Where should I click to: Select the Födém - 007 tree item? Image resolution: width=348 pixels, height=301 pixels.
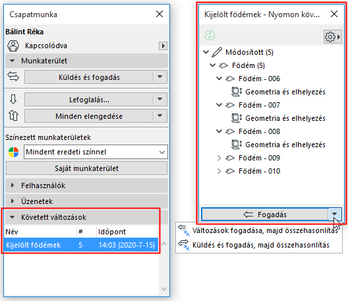pos(259,105)
